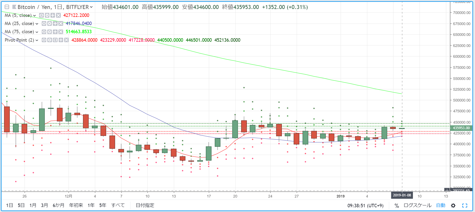Screen dimensions: 475x212
Task: Collapse the indicator legend with minus box
Action: (7, 7)
